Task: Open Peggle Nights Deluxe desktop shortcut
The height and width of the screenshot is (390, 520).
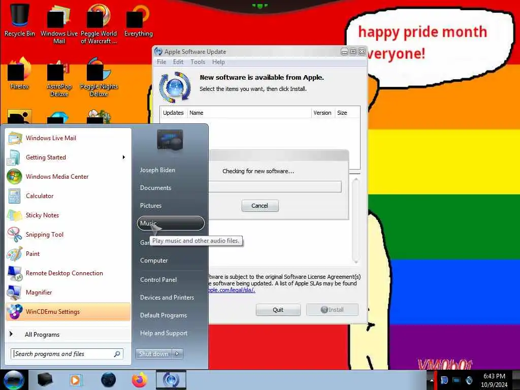Action: click(99, 78)
